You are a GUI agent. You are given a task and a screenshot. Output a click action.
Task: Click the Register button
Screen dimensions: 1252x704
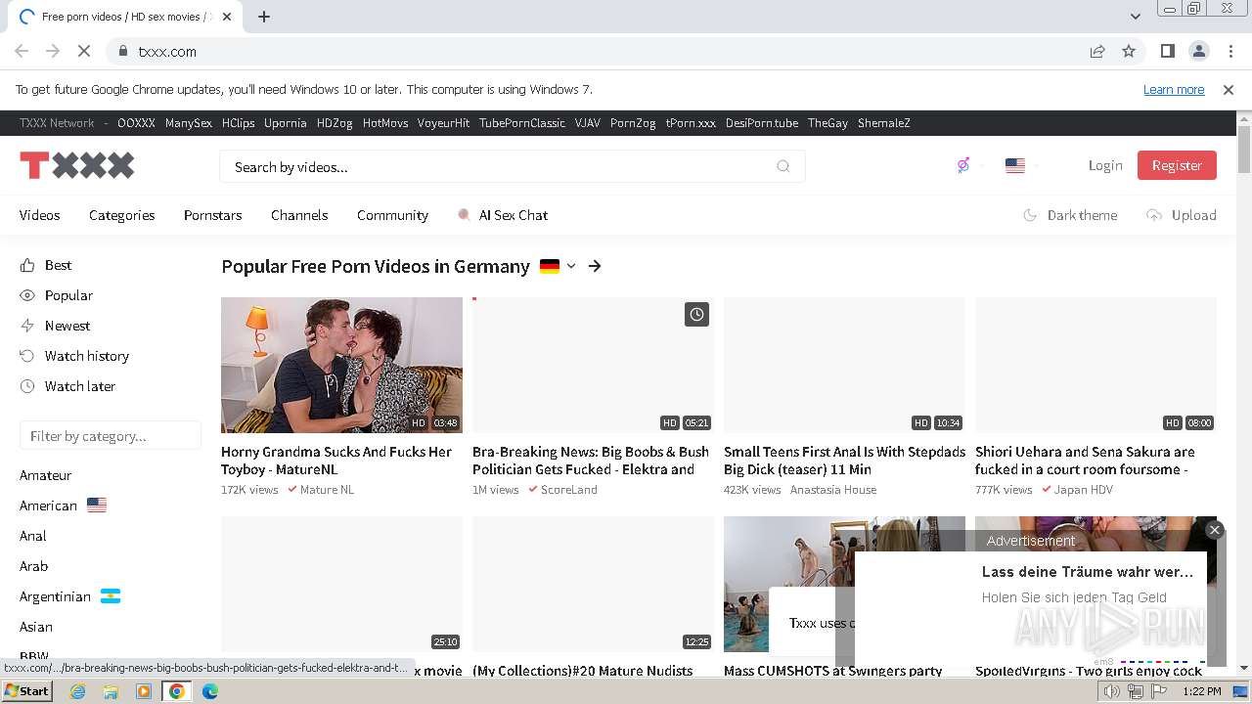1177,165
